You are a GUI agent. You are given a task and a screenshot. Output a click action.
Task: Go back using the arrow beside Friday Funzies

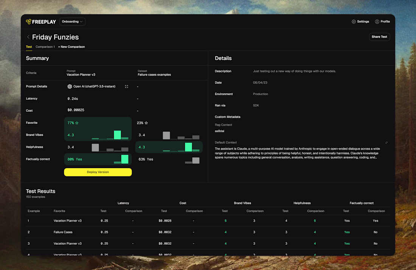click(x=28, y=37)
